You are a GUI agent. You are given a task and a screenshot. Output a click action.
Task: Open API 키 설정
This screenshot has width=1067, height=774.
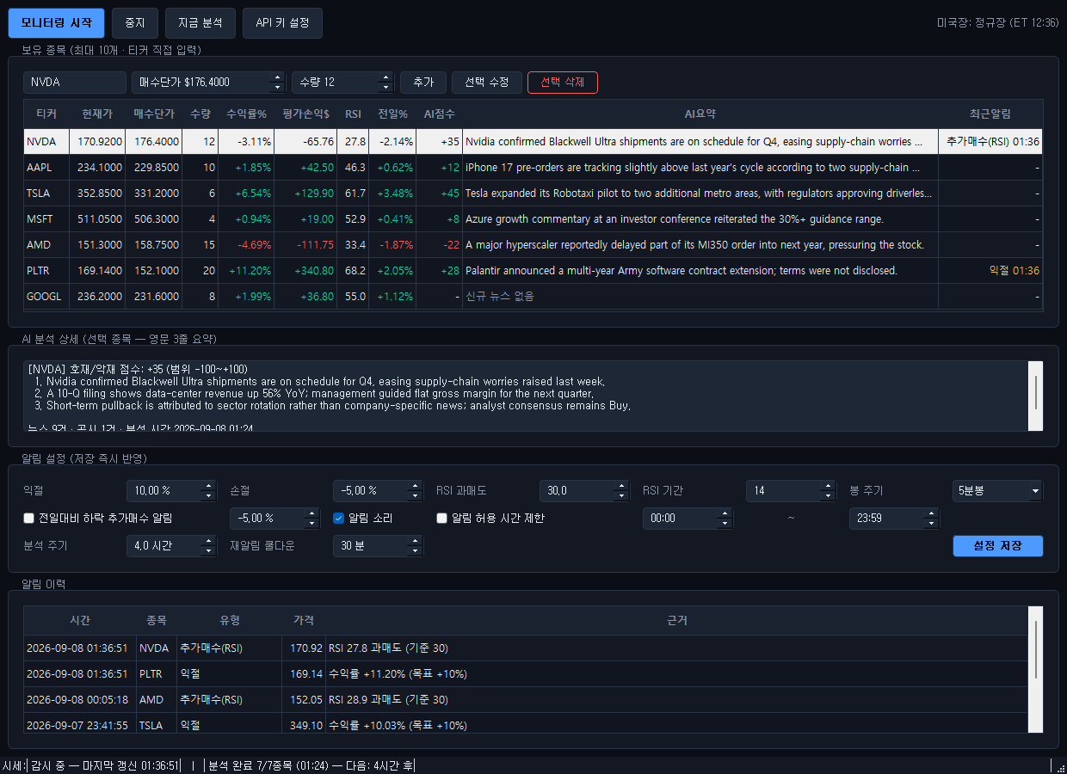[282, 23]
